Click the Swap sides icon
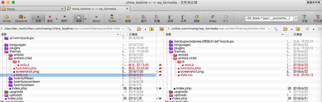 pos(212,18)
